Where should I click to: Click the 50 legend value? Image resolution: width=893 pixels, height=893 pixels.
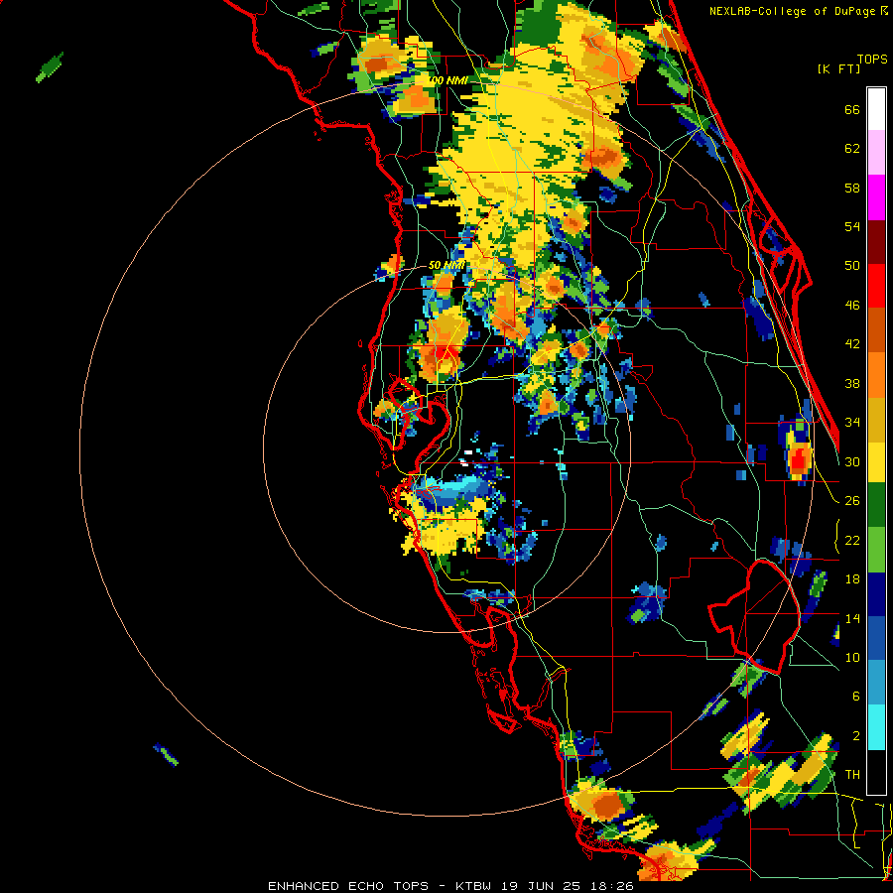(x=852, y=266)
